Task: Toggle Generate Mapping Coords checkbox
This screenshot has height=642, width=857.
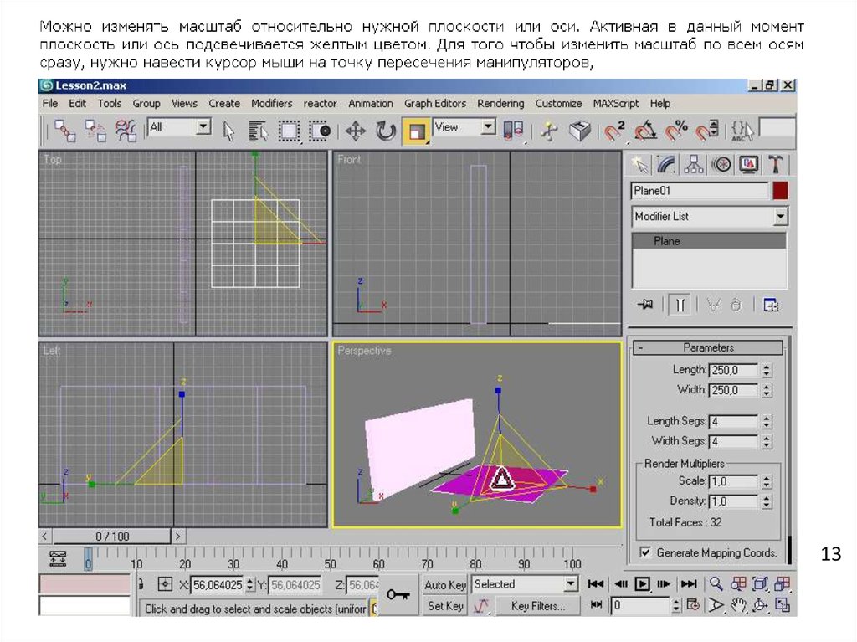Action: pyautogui.click(x=645, y=552)
